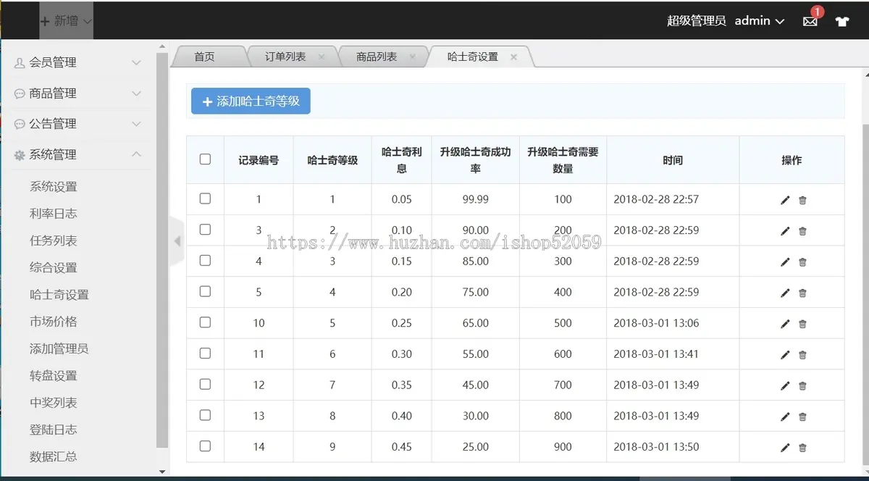Screen dimensions: 869x481
Task: Collapse sidebar using left arrow handle
Action: point(177,241)
